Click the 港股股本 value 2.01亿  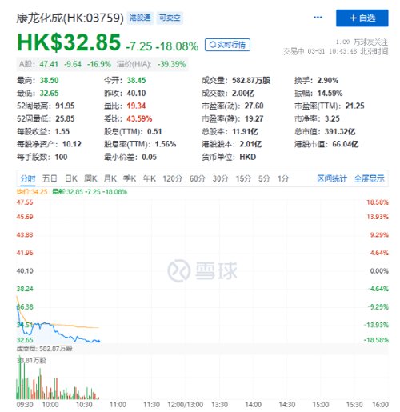pos(250,144)
